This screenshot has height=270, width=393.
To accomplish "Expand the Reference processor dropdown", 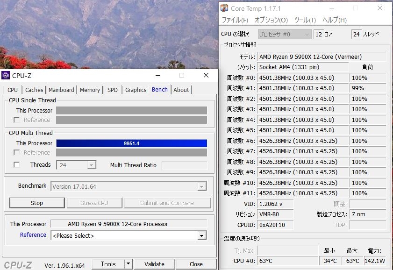I will 201,236.
